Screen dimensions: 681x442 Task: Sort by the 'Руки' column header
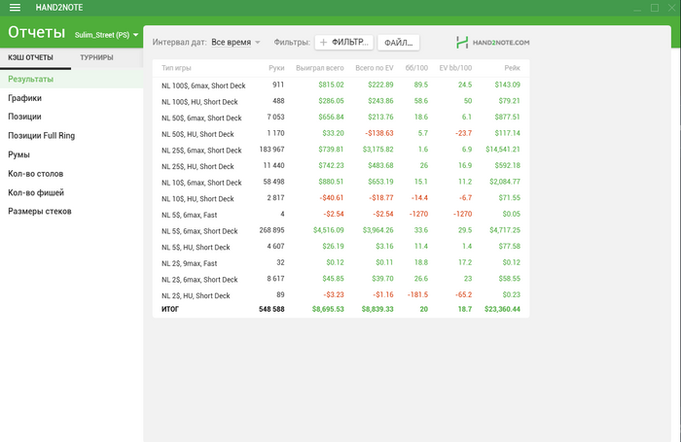click(276, 68)
